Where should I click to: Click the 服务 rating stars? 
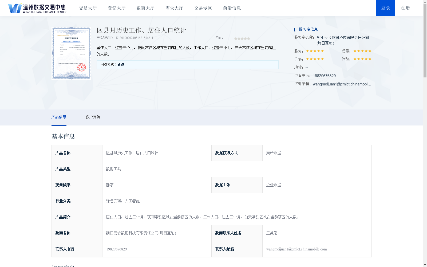click(315, 51)
